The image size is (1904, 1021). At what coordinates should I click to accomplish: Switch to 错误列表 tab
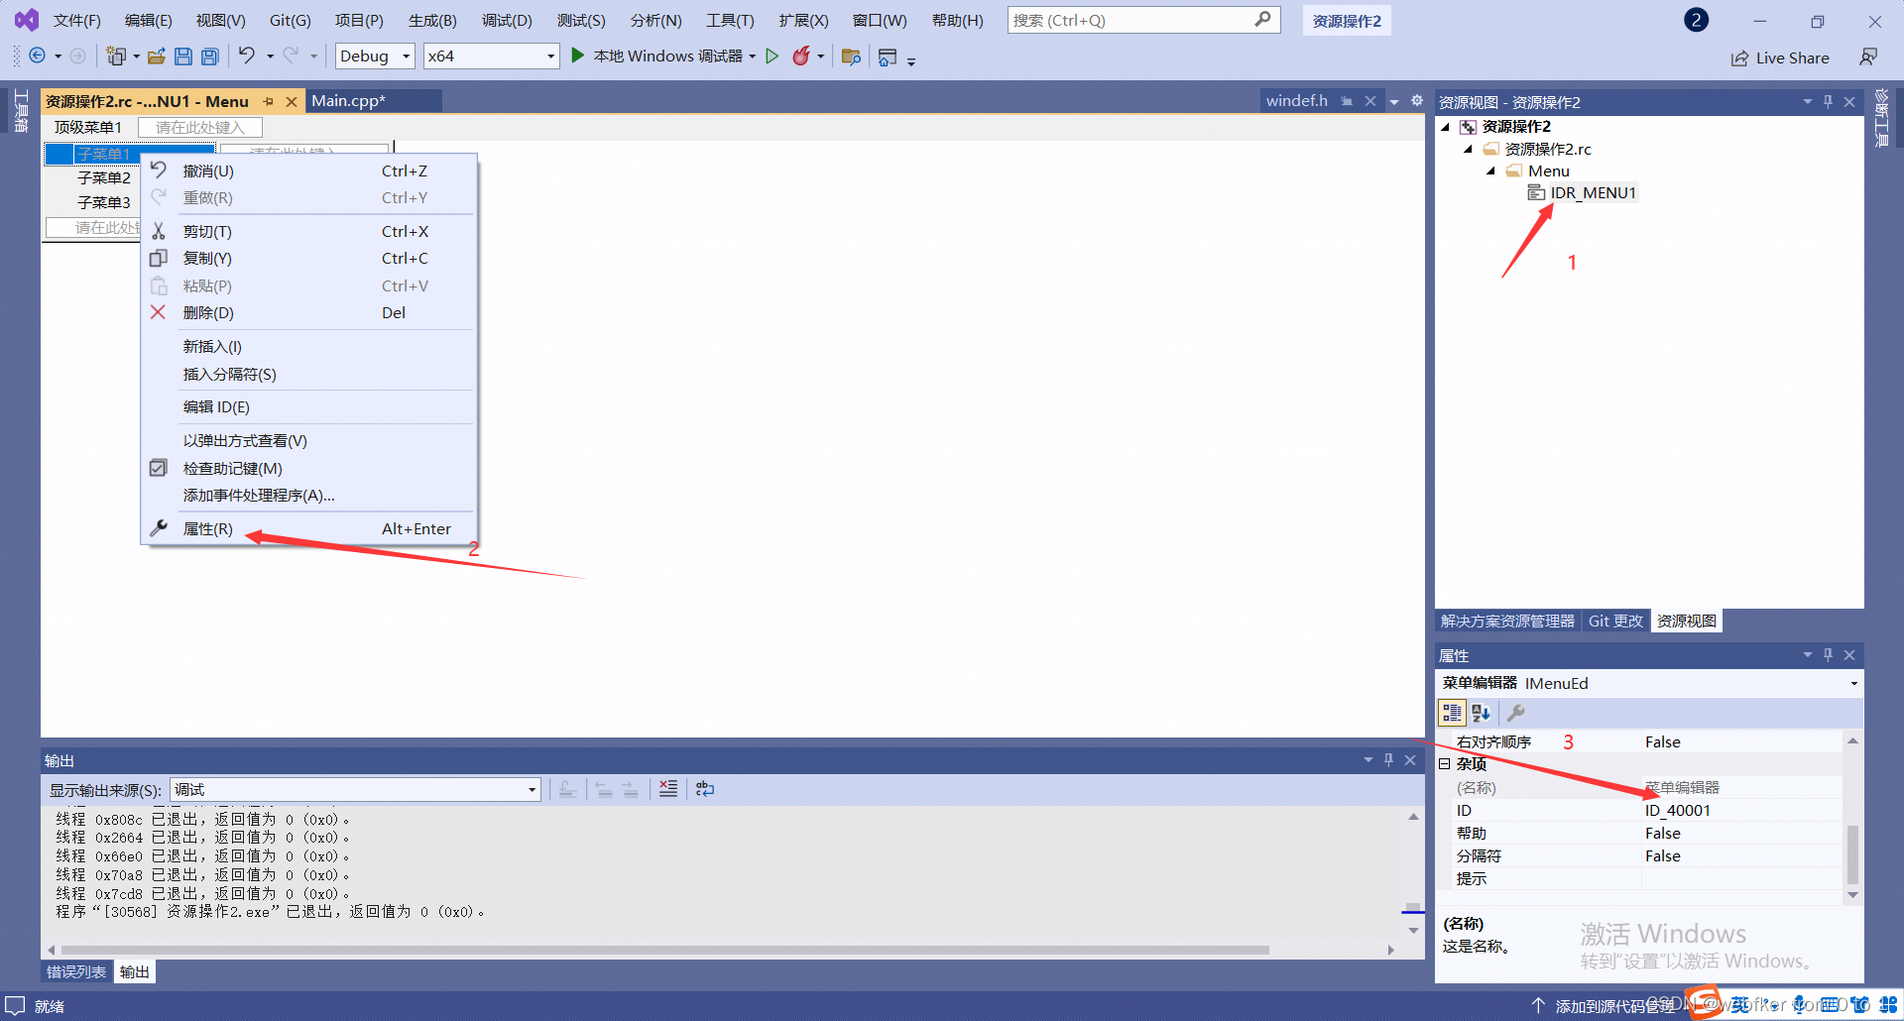[76, 971]
